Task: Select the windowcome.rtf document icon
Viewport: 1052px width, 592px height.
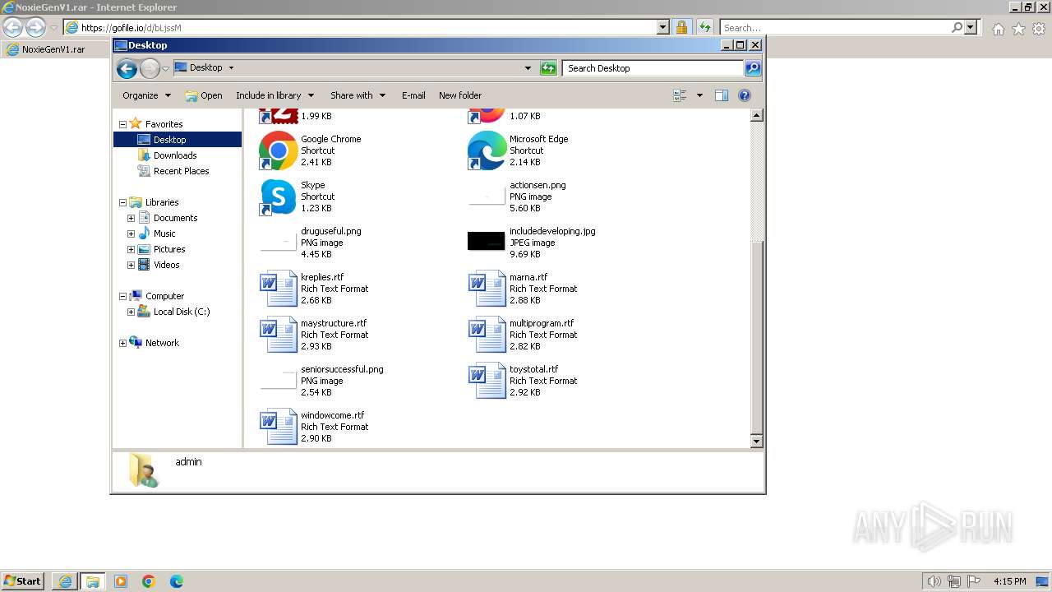Action: pos(278,427)
